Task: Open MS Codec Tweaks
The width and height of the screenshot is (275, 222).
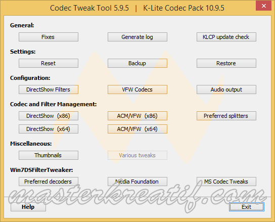Action: 226,182
